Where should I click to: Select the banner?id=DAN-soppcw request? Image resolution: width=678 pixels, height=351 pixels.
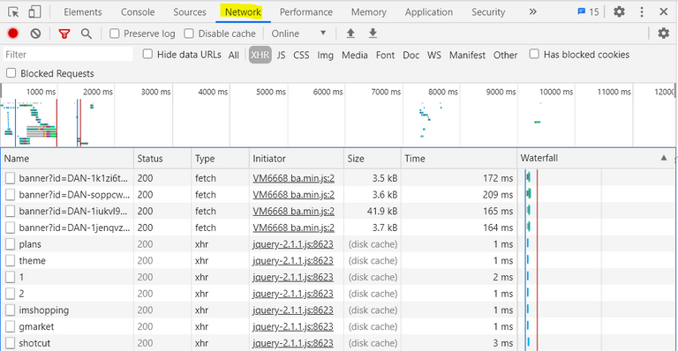click(x=74, y=195)
